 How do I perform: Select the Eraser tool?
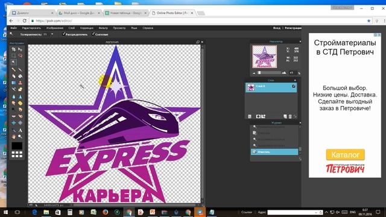(x=14, y=77)
